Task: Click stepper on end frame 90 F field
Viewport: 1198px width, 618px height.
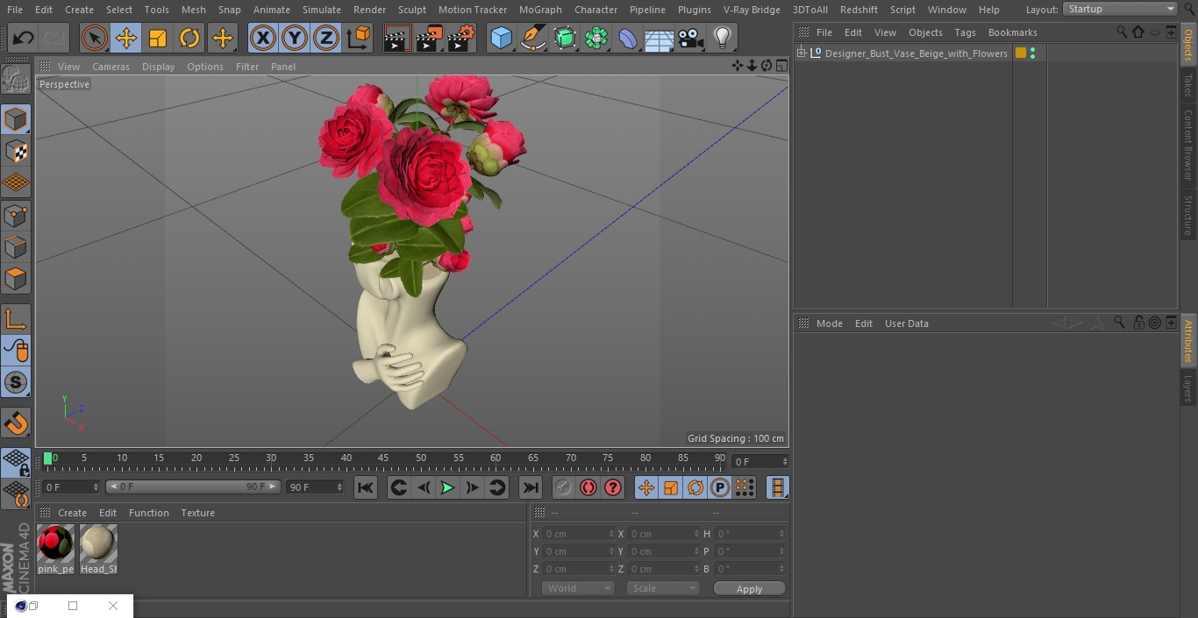Action: pos(339,487)
